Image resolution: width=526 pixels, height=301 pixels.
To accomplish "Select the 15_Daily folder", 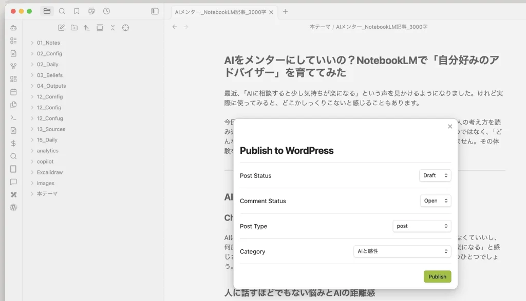I will tap(47, 140).
